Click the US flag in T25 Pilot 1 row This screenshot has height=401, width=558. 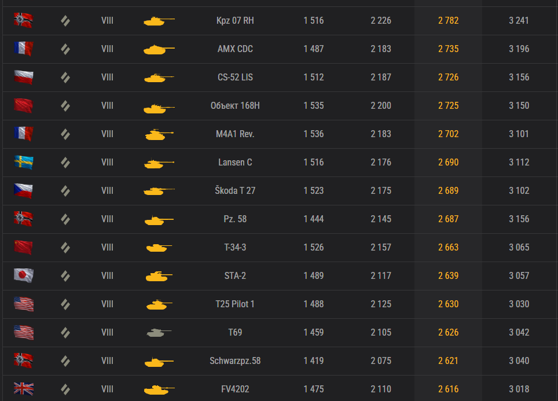pos(24,304)
